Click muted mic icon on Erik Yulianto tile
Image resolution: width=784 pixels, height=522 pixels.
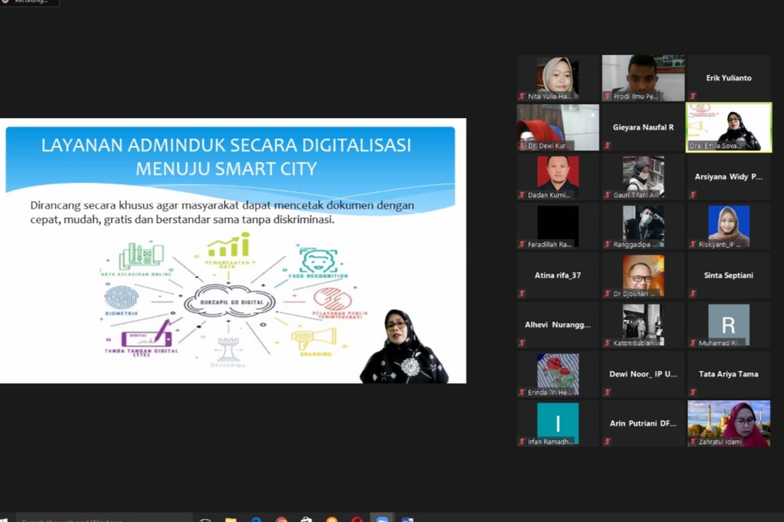[693, 96]
